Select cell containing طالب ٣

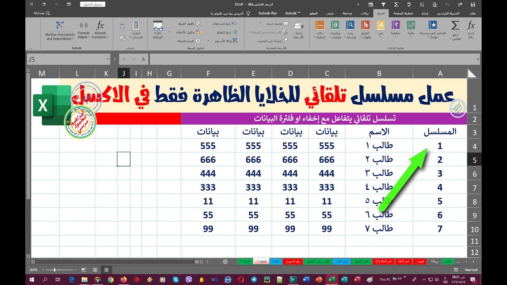(379, 173)
